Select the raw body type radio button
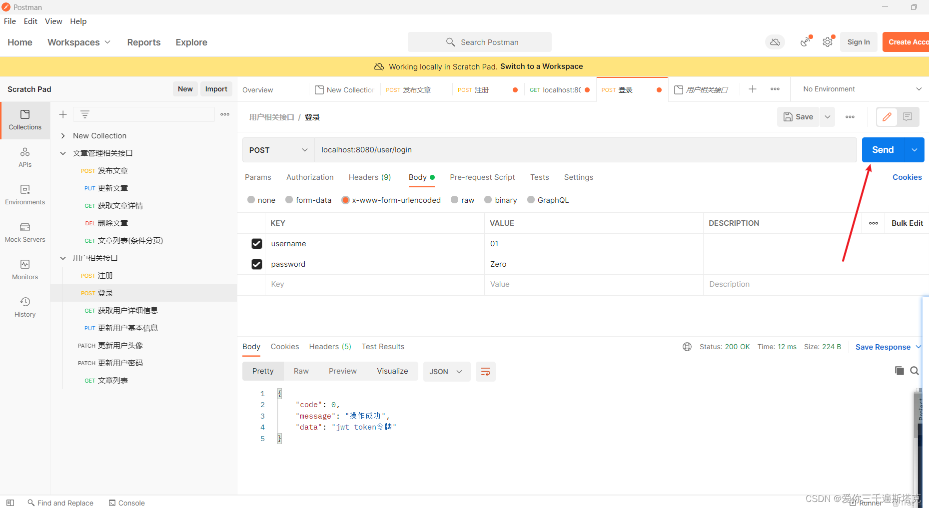This screenshot has height=508, width=929. 454,200
